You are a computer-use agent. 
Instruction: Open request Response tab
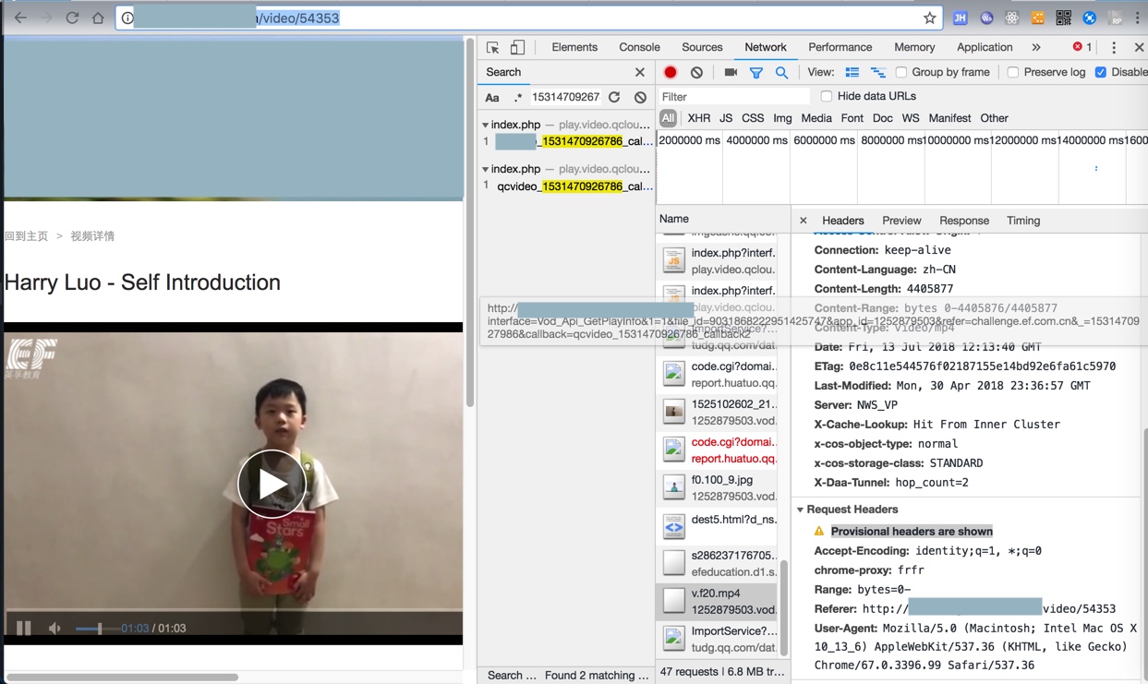click(964, 221)
